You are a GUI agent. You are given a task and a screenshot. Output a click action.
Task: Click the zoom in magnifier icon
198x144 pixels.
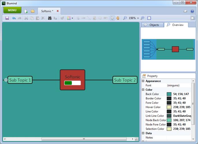click(x=143, y=18)
